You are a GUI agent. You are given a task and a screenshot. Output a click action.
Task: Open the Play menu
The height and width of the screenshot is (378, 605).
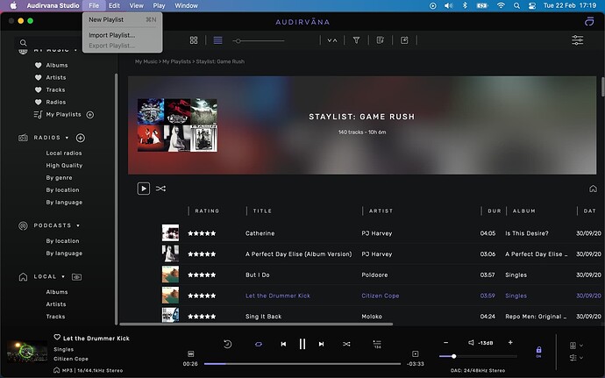click(159, 6)
